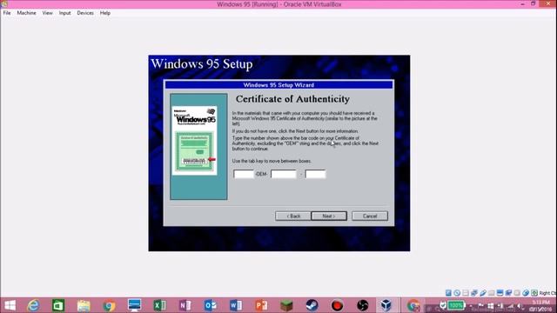This screenshot has width=557, height=313.
Task: Click the Next button in Setup Wizard
Action: click(329, 216)
